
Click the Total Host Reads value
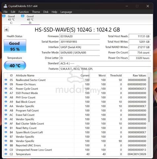coord(140,36)
